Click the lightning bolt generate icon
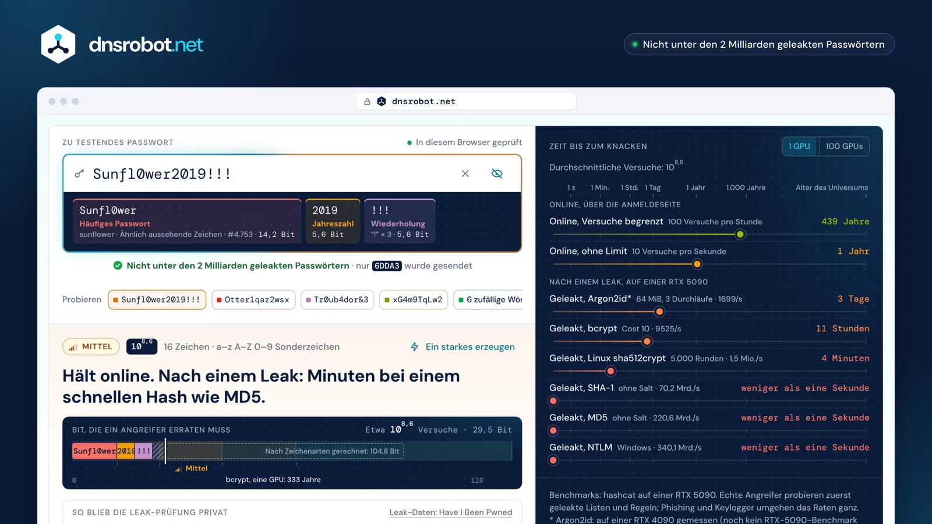Screen dimensions: 932x524 pyautogui.click(x=415, y=346)
